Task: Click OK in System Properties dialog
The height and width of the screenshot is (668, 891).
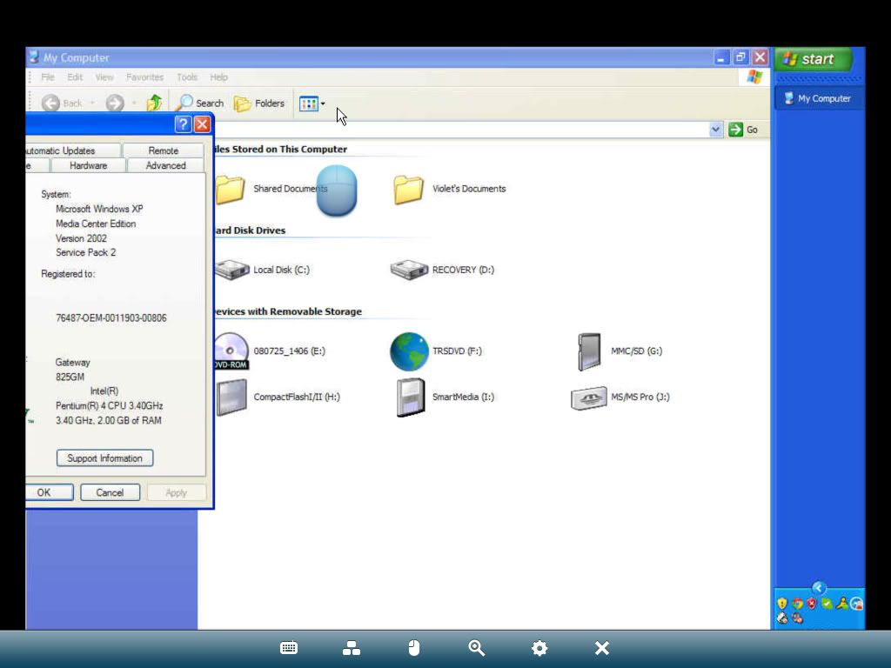Action: [x=49, y=492]
